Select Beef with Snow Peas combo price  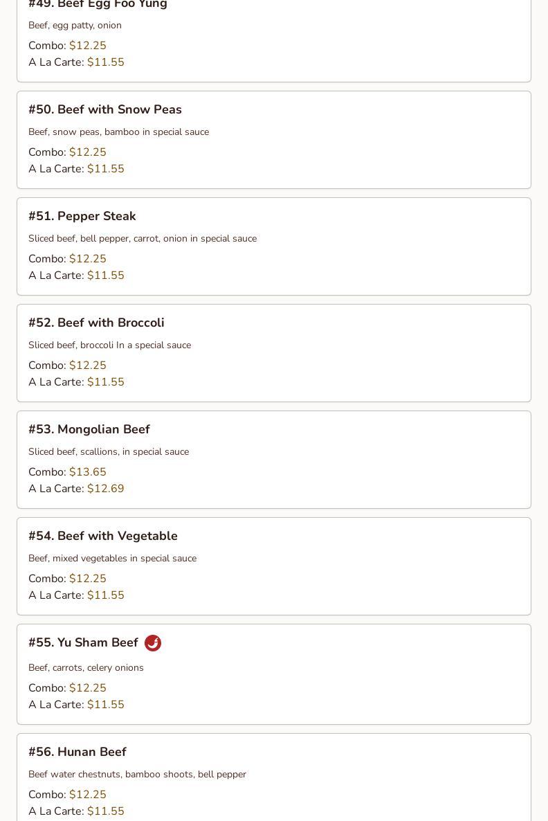tap(87, 152)
